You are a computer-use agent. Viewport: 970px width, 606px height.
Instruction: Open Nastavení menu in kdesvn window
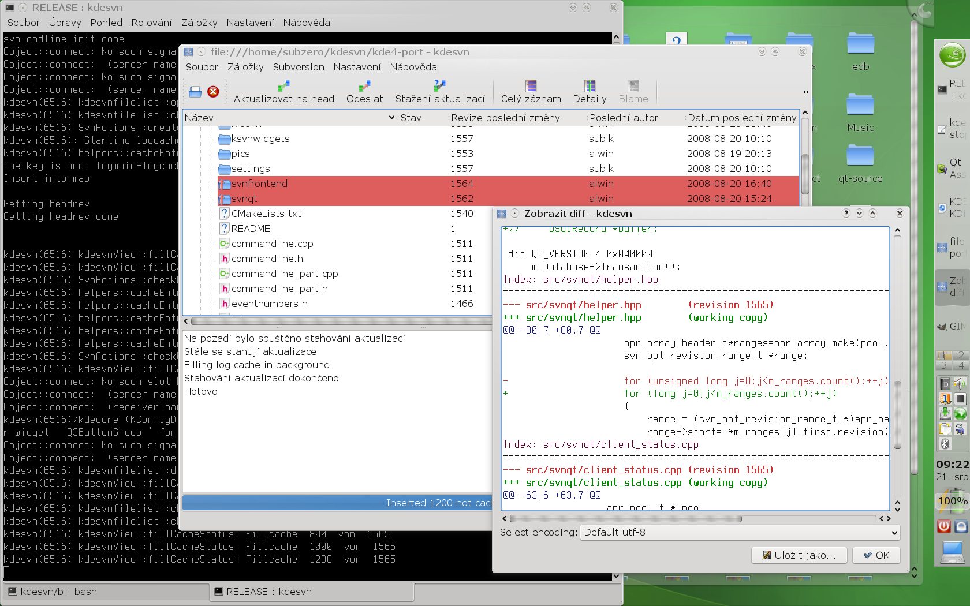357,67
